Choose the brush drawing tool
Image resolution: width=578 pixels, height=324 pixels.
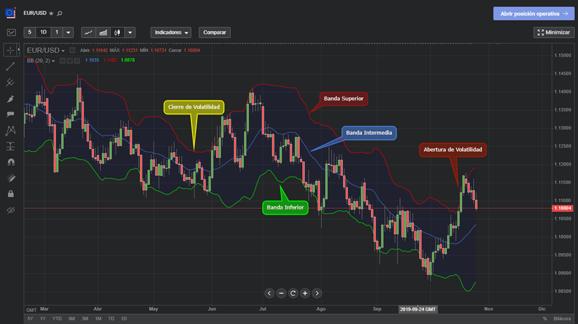[x=11, y=98]
